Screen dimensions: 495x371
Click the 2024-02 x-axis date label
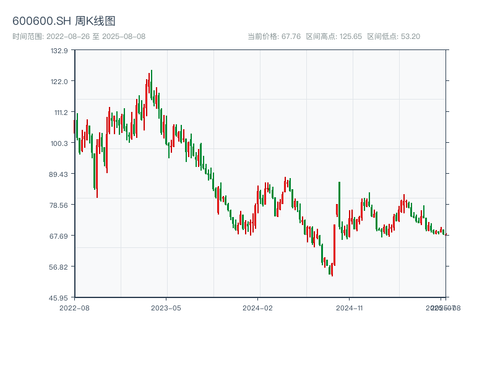(x=257, y=307)
